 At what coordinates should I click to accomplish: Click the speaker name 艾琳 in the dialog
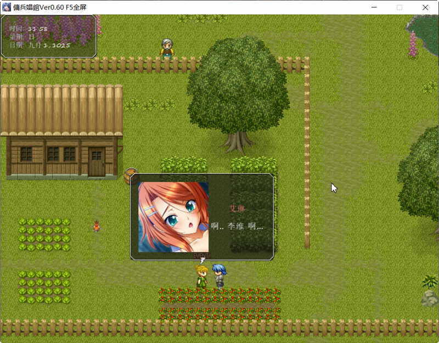click(237, 209)
